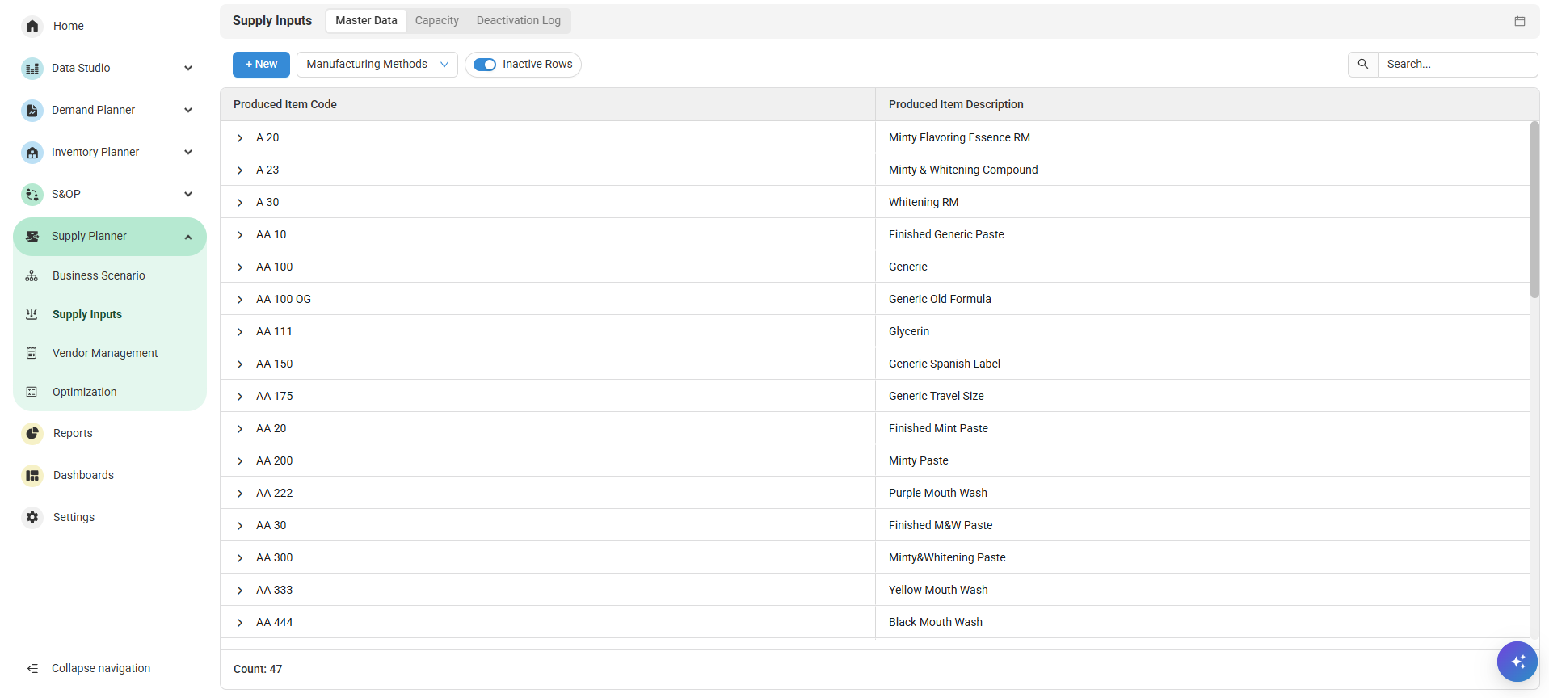Click the search magnifier icon
Image resolution: width=1549 pixels, height=698 pixels.
[1362, 64]
